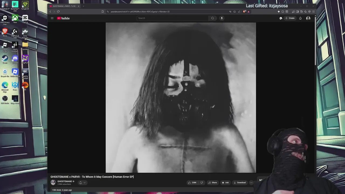
Task: Open the YouTube account avatar menu
Action: point(308,18)
